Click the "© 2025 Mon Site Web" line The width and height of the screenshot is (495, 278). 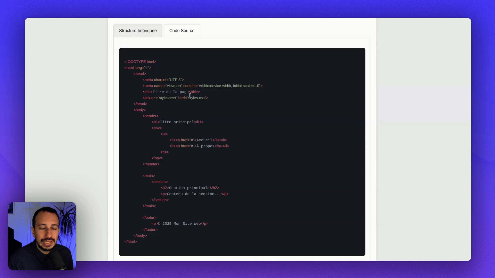click(x=180, y=224)
